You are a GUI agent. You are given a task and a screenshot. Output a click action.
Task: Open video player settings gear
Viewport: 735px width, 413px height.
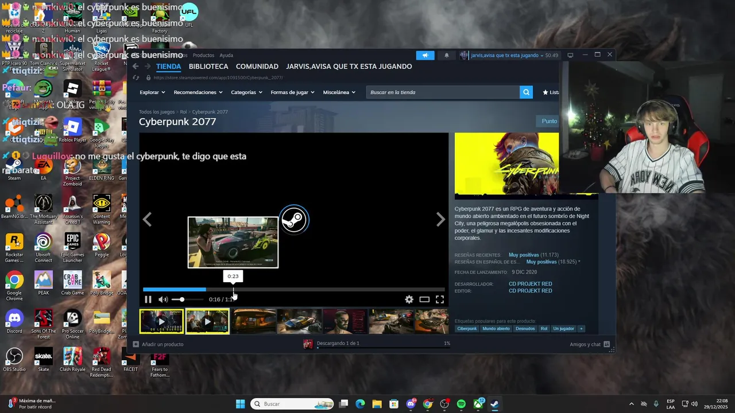[x=409, y=299]
